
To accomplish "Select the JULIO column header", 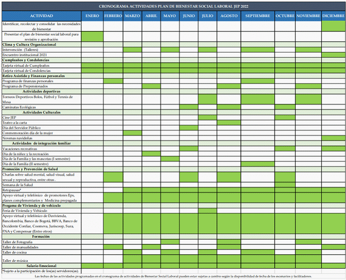I will 207,16.
